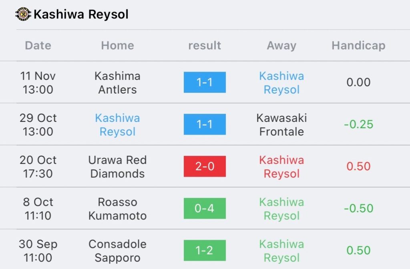The image size is (410, 269).
Task: Open Roasso Kumamoto team link
Action: (x=117, y=209)
